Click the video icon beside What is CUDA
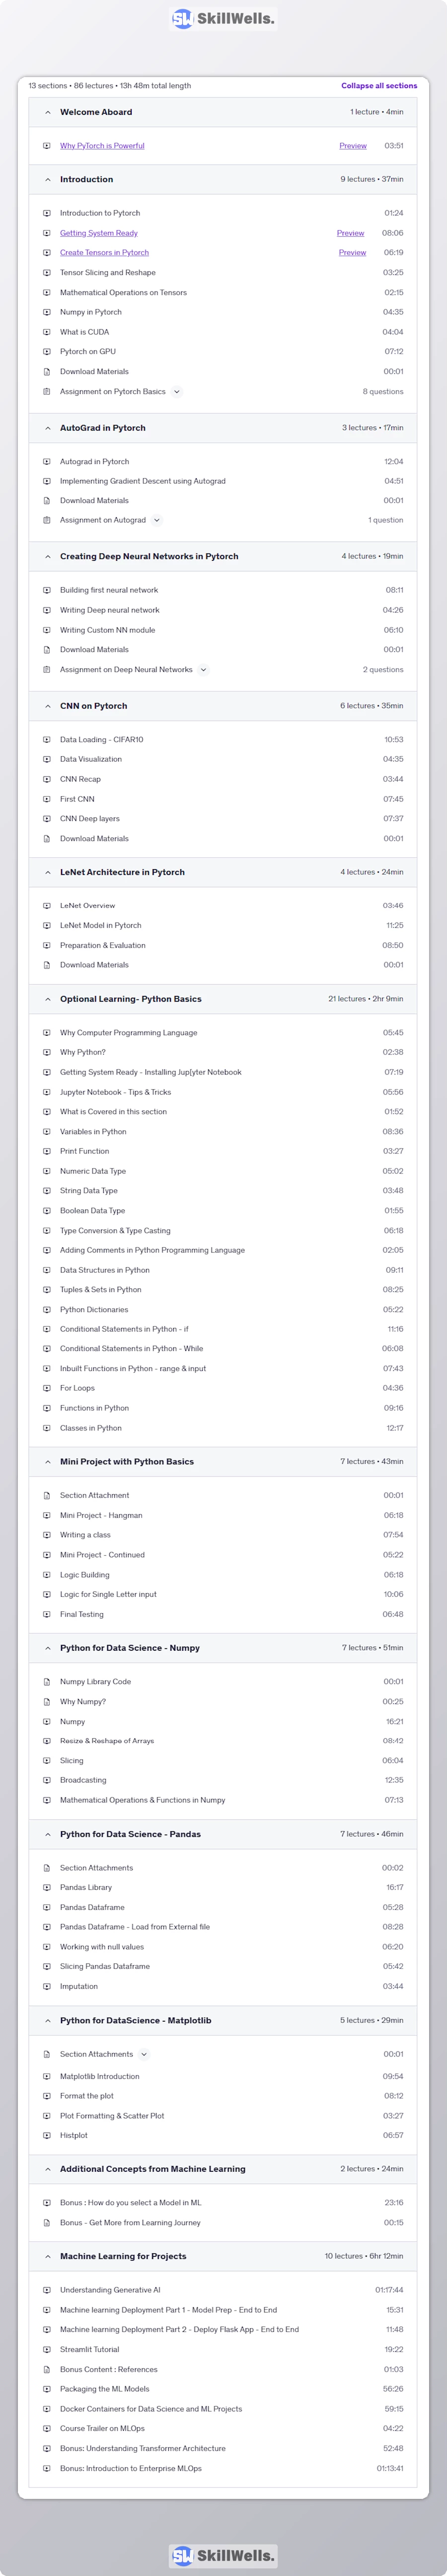Viewport: 447px width, 2576px height. [47, 332]
